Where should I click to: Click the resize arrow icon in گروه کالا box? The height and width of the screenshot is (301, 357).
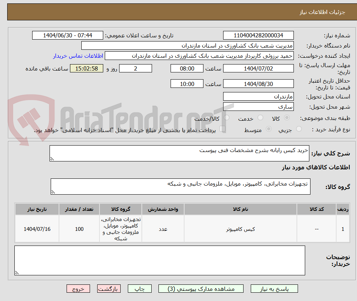53,191
